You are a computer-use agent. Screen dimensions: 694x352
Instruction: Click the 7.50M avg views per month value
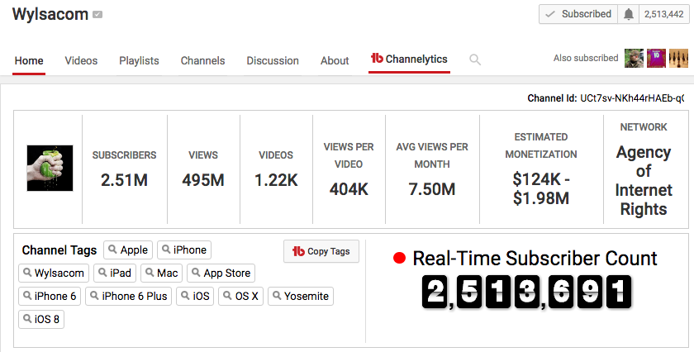[432, 189]
